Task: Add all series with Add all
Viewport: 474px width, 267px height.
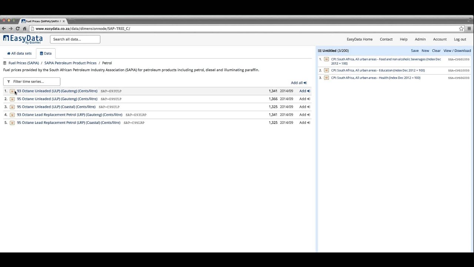Action: click(299, 83)
